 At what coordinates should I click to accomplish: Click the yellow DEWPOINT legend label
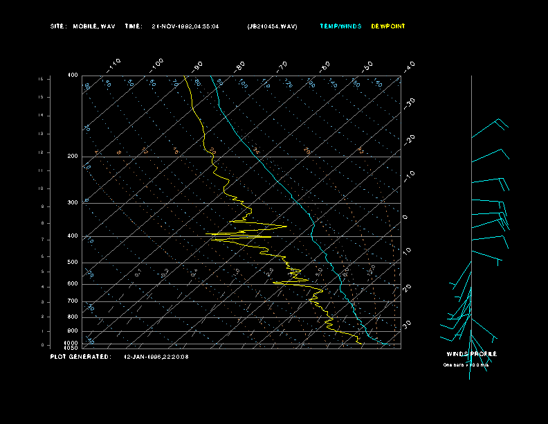pyautogui.click(x=388, y=26)
